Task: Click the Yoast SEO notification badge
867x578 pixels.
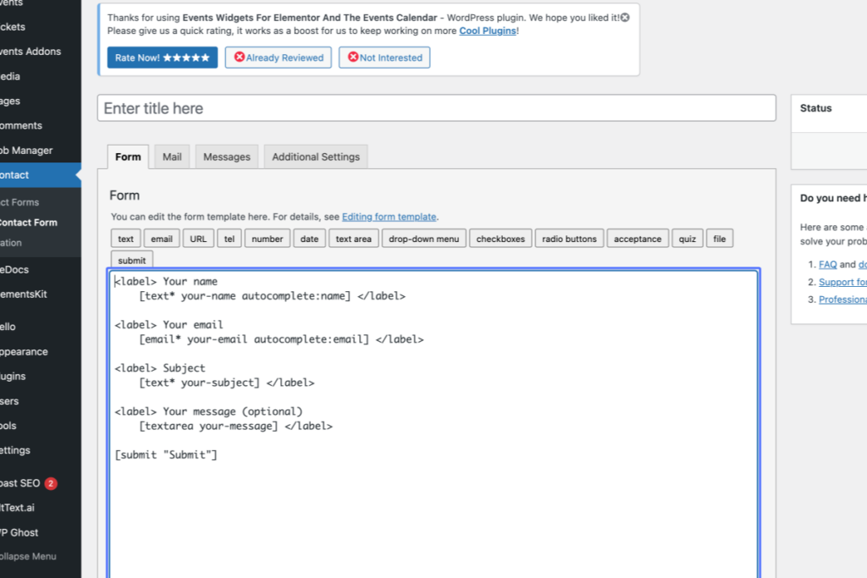Action: click(x=51, y=483)
